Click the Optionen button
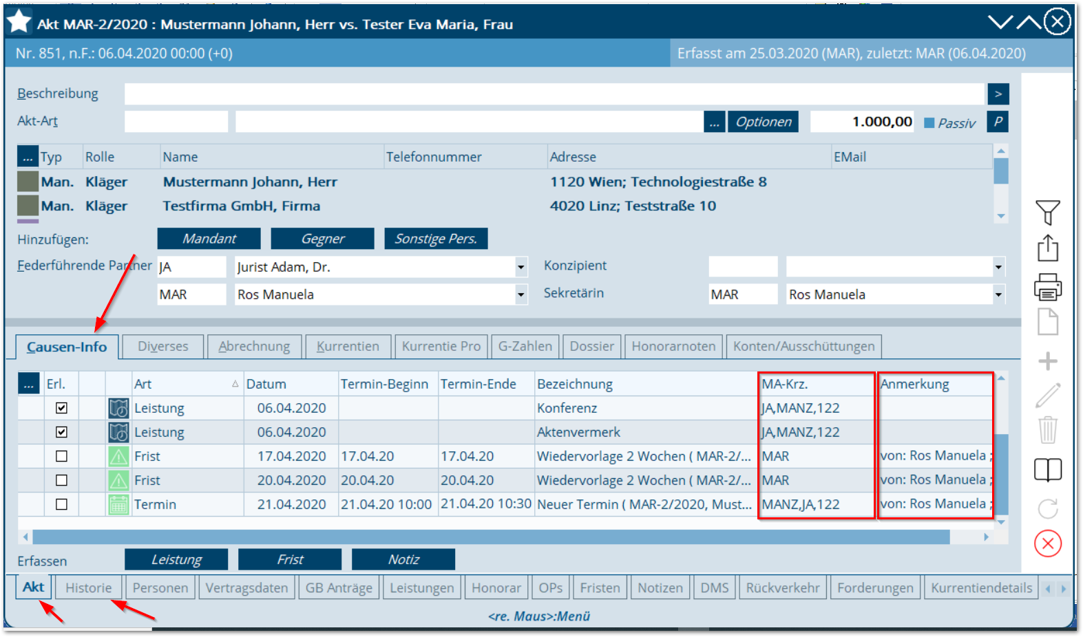The width and height of the screenshot is (1083, 637). 764,122
